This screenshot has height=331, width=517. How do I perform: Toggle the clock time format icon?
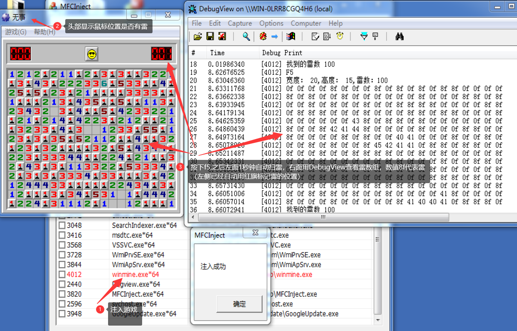point(340,37)
